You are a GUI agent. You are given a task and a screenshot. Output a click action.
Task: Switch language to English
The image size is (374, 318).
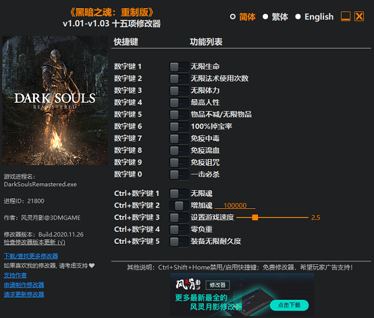click(298, 17)
